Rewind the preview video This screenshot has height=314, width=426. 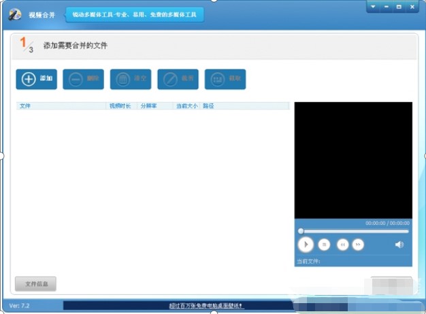pos(342,245)
